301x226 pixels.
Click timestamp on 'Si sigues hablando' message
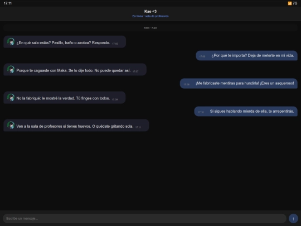[x=201, y=112]
